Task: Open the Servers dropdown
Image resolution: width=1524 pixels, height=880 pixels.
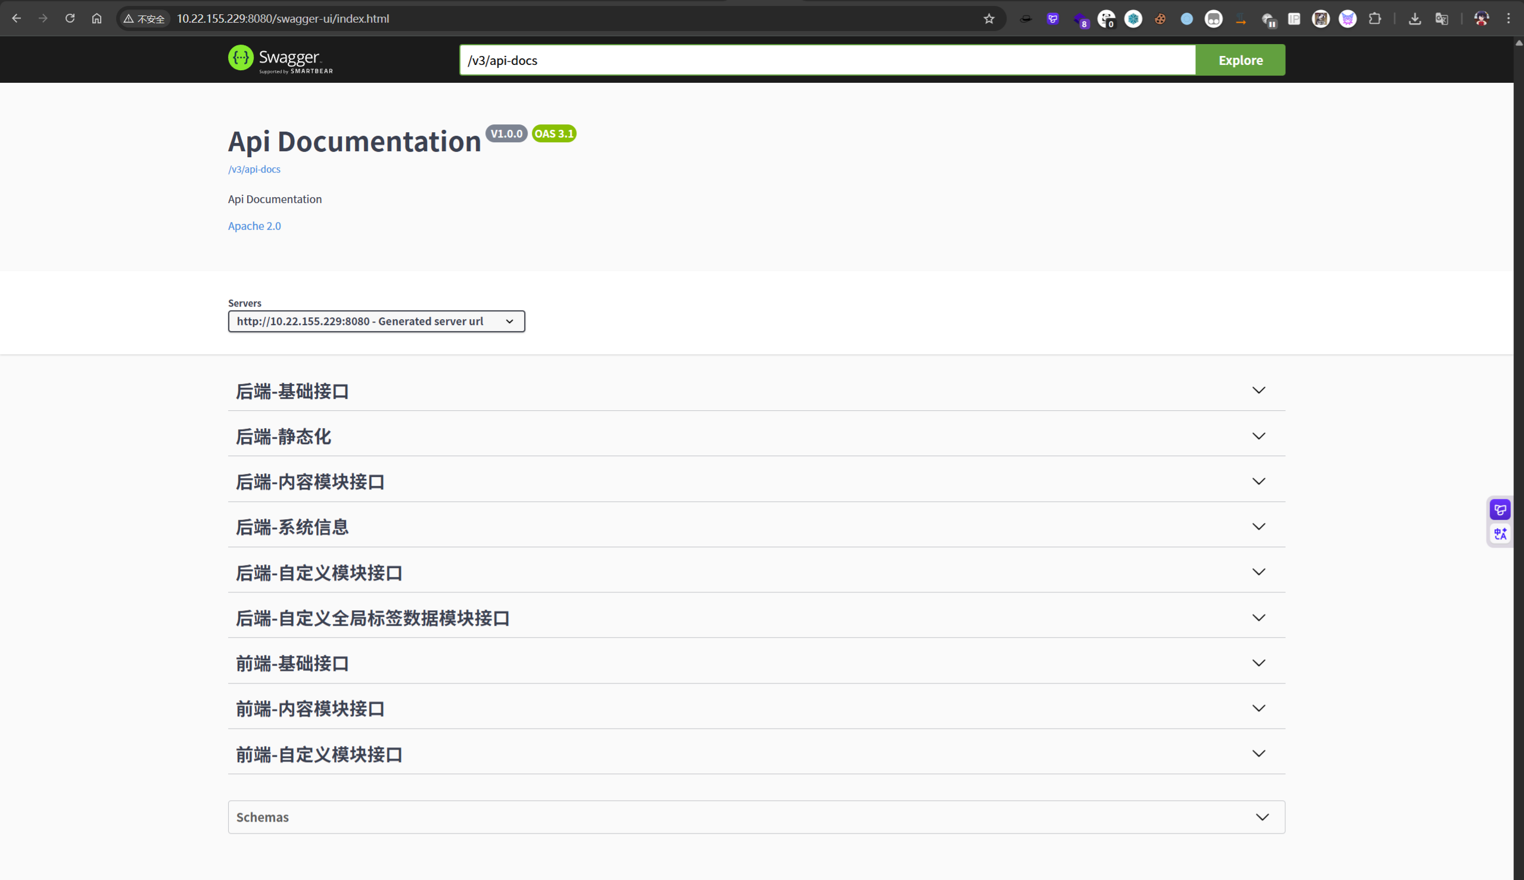Action: click(376, 321)
